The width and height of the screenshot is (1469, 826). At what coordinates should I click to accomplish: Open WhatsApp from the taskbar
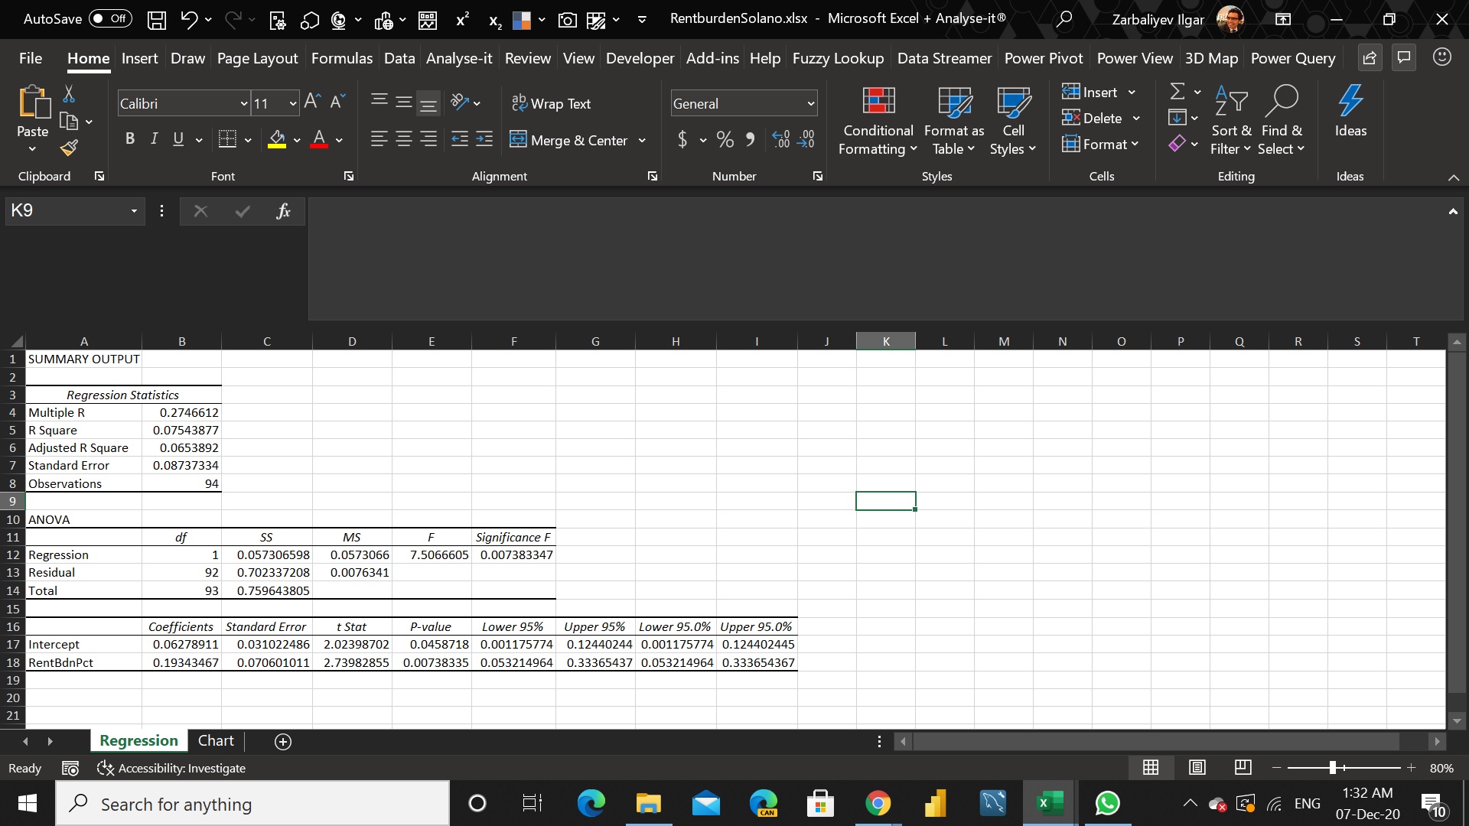[x=1107, y=803]
